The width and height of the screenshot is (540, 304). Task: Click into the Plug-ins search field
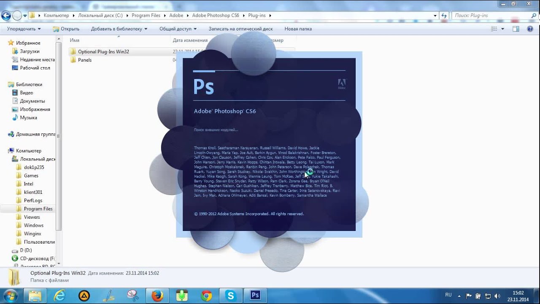[491, 16]
